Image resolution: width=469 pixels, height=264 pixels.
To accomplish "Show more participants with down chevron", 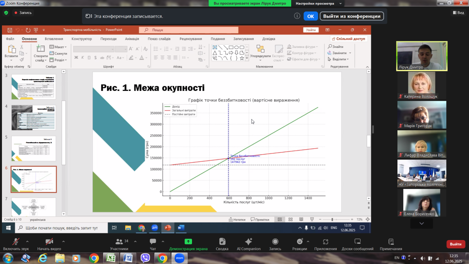I will click(421, 223).
